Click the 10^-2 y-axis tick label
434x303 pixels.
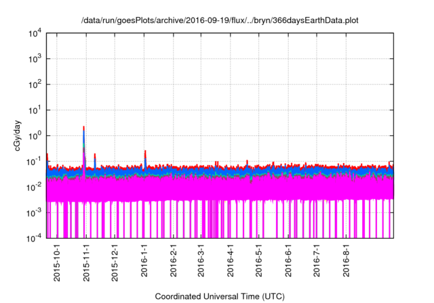(x=34, y=187)
